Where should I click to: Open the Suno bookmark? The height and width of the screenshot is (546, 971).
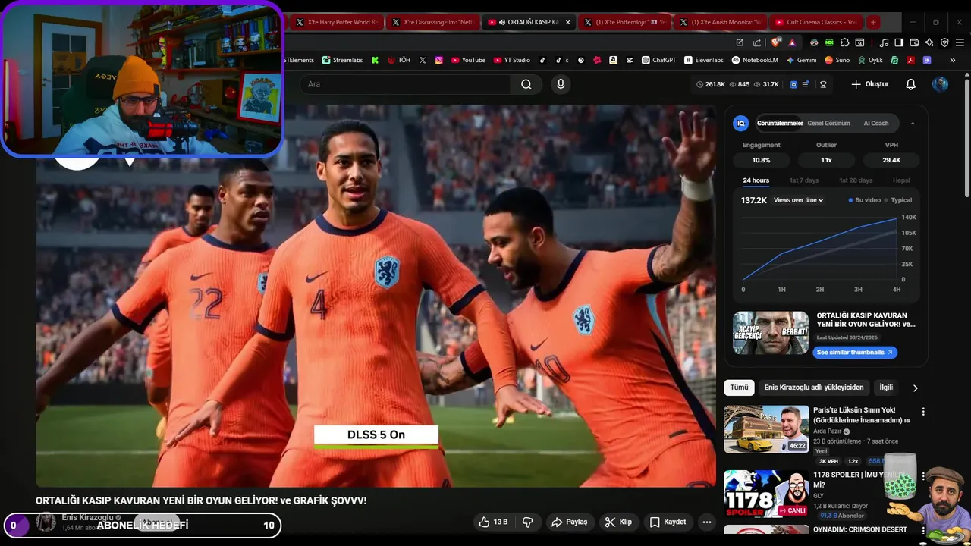[x=837, y=60]
